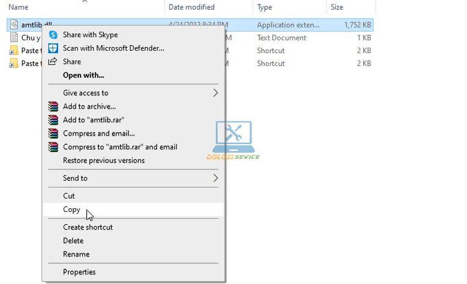
Task: Expand the Give access to submenu arrow
Action: pyautogui.click(x=215, y=93)
